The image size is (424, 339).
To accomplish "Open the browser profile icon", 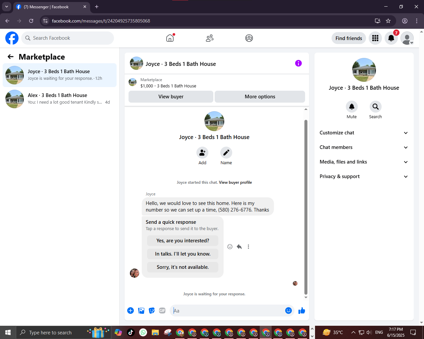I will tap(405, 21).
